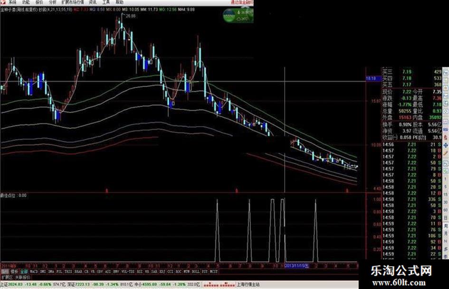Image resolution: width=449 pixels, height=289 pixels.
Task: Open the 资讯 menu
Action: [x=93, y=2]
